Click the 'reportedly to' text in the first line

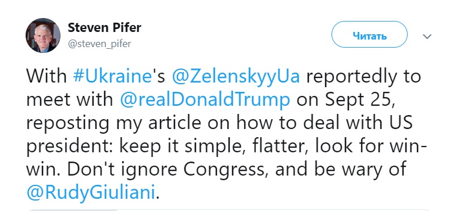point(363,77)
